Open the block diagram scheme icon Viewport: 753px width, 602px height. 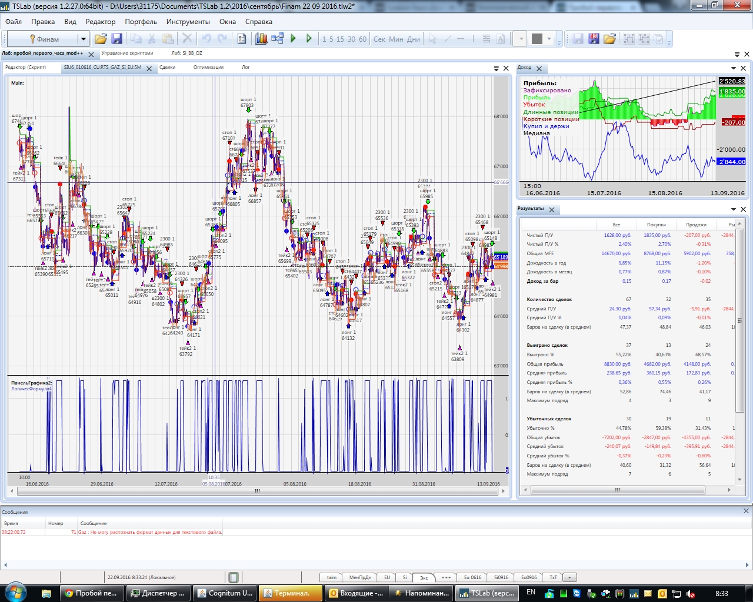pyautogui.click(x=278, y=39)
